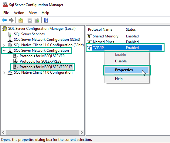Select the Shared Memory protocol row
Screen dimensions: 170x143
(x=125, y=36)
